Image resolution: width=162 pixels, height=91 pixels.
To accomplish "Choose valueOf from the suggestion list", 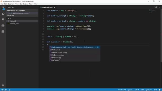I will [75, 60].
